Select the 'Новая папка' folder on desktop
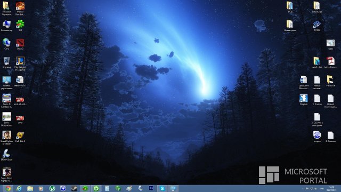This screenshot has height=192, width=341. pos(290,26)
